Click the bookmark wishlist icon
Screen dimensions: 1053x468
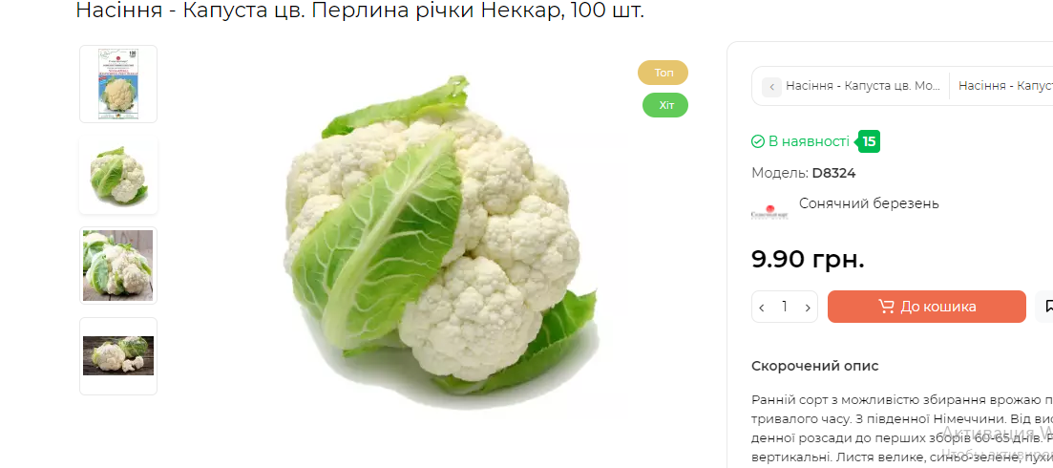(x=1046, y=307)
